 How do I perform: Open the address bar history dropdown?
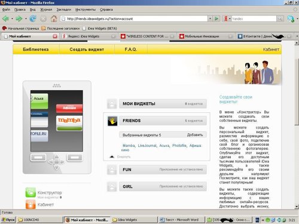coord(210,19)
